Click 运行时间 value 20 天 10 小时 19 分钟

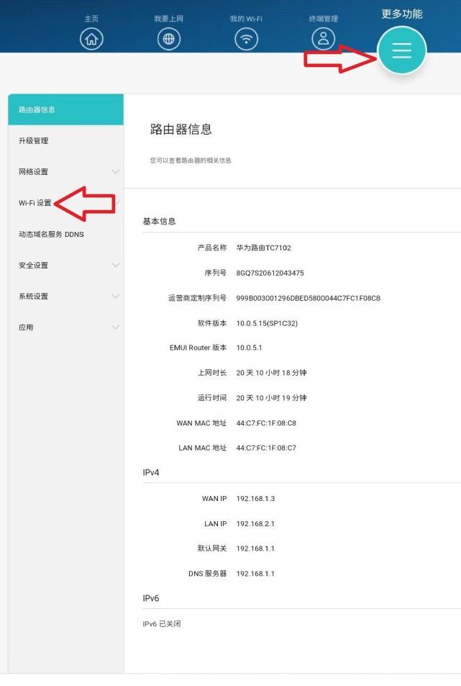[x=271, y=397]
